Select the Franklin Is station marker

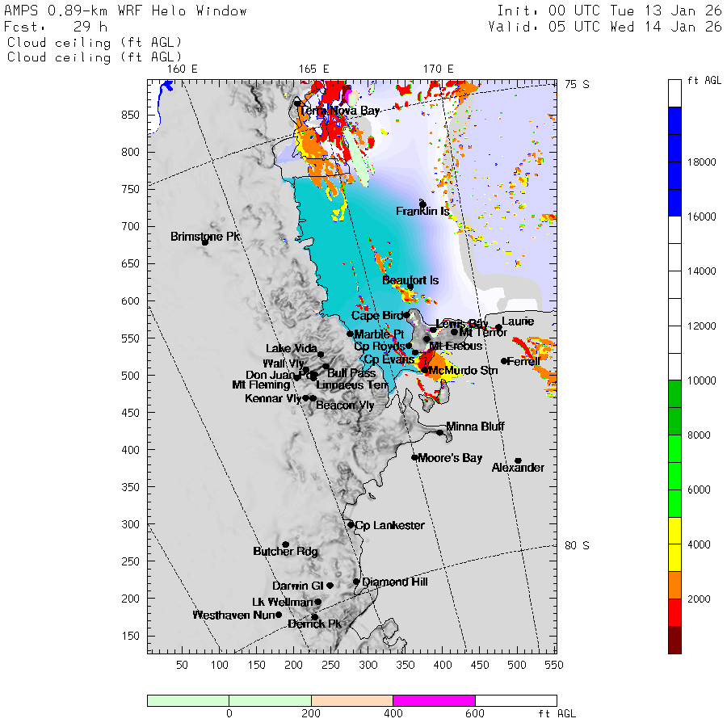pyautogui.click(x=422, y=204)
